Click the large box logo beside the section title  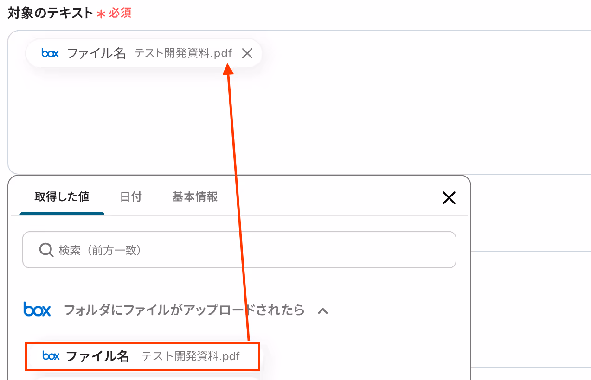(37, 309)
